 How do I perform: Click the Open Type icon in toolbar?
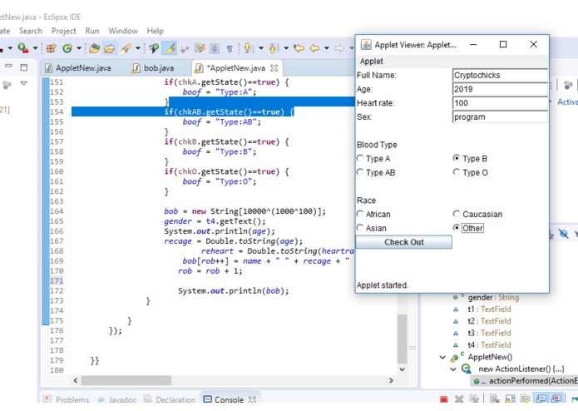point(95,48)
